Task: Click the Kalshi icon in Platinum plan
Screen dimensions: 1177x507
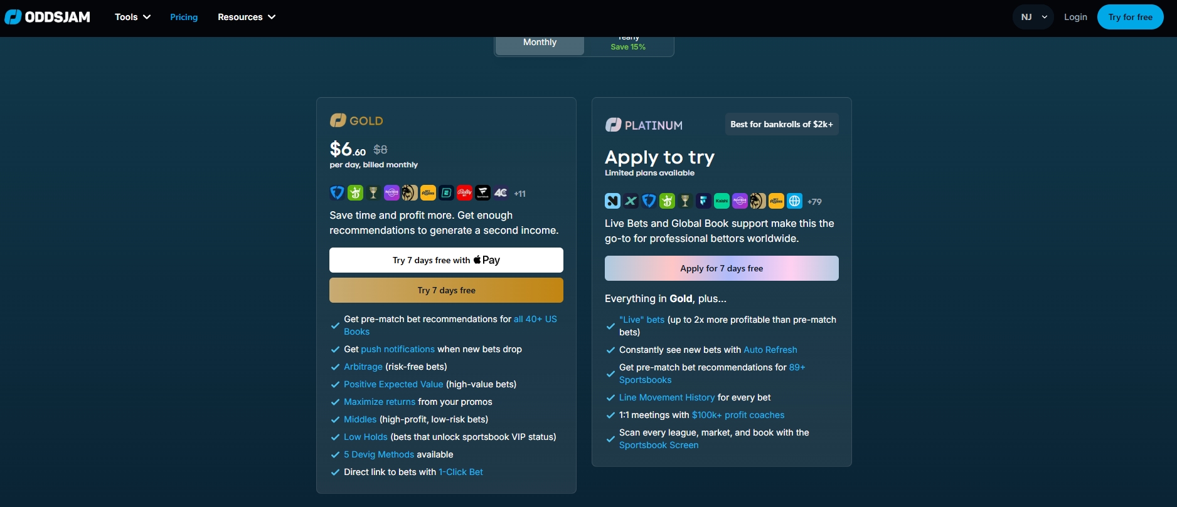Action: click(x=722, y=201)
